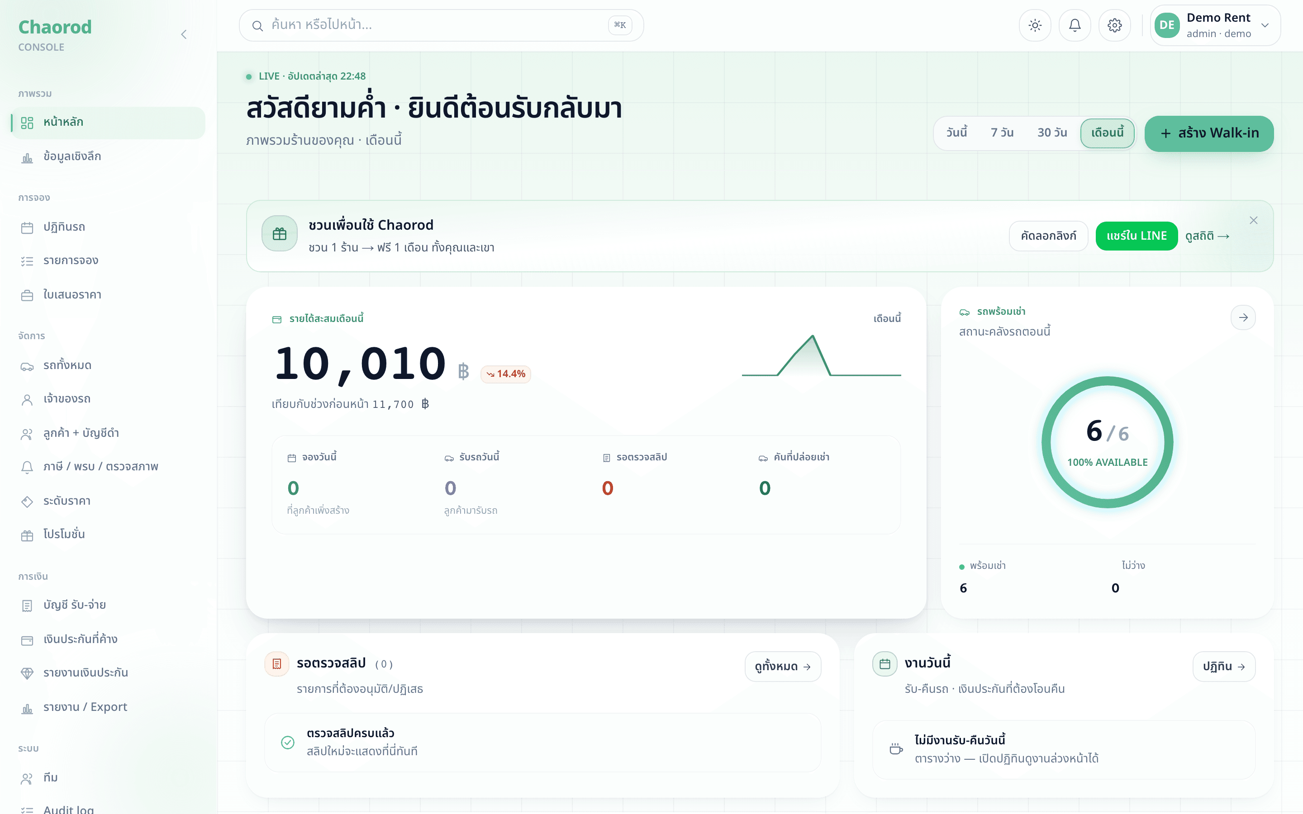The image size is (1303, 814).
Task: Open บัญชี รับ-จ่าย in sidebar
Action: (x=108, y=605)
